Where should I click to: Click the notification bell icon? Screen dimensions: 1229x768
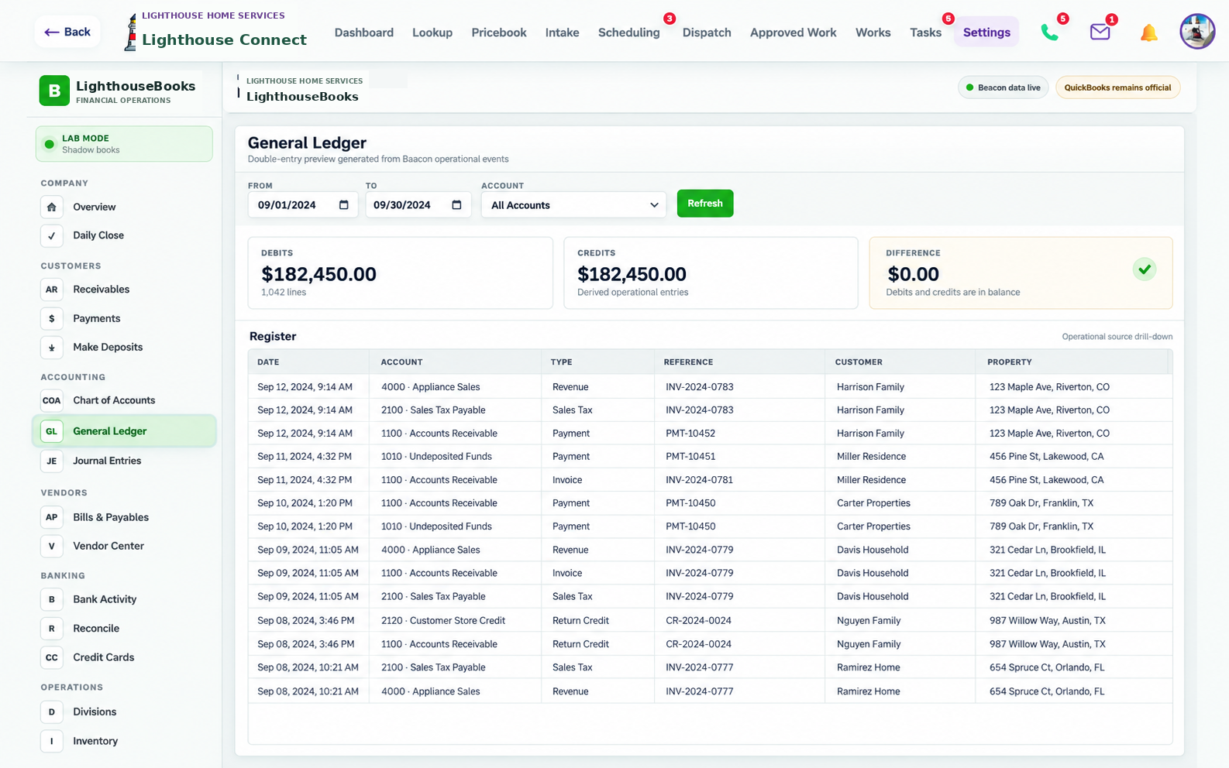(1148, 33)
